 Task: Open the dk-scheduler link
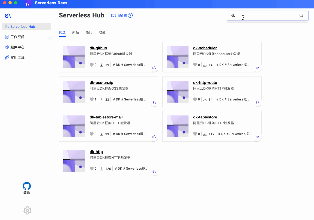pyautogui.click(x=205, y=48)
